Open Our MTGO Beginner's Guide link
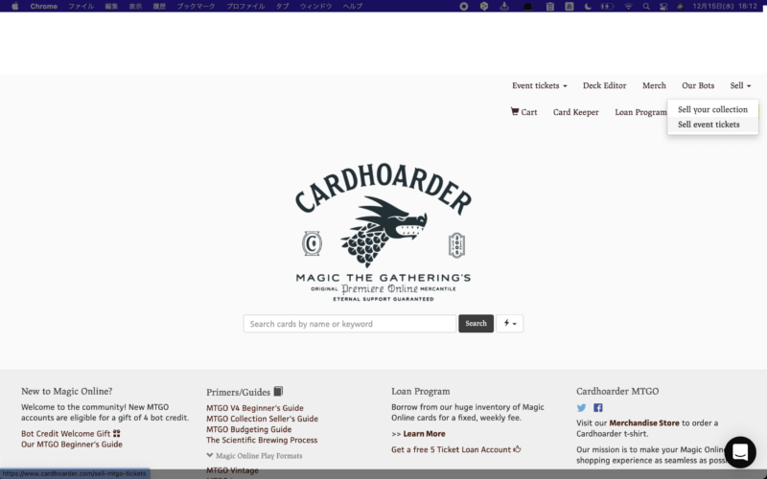The width and height of the screenshot is (767, 479). tap(71, 445)
